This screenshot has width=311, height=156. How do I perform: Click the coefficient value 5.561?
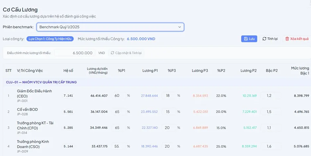coord(68,112)
